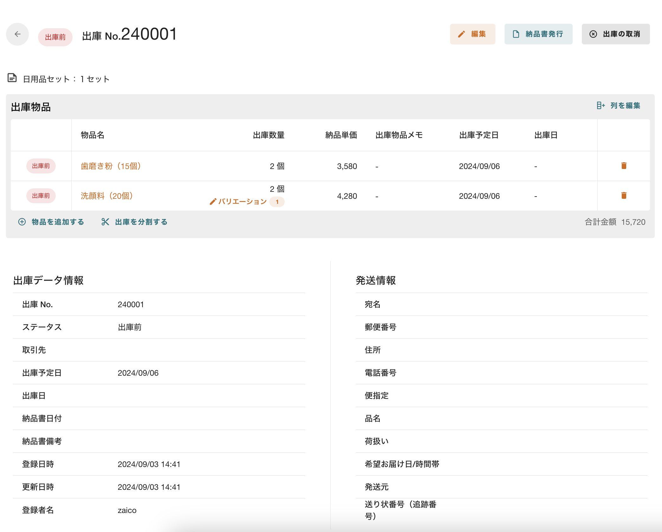Open 歯磨き粉（15個）item link
Viewport: 662px width, 532px height.
(111, 166)
